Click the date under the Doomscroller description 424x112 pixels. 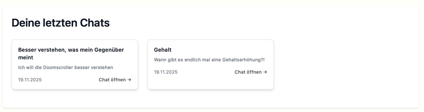[x=30, y=80]
